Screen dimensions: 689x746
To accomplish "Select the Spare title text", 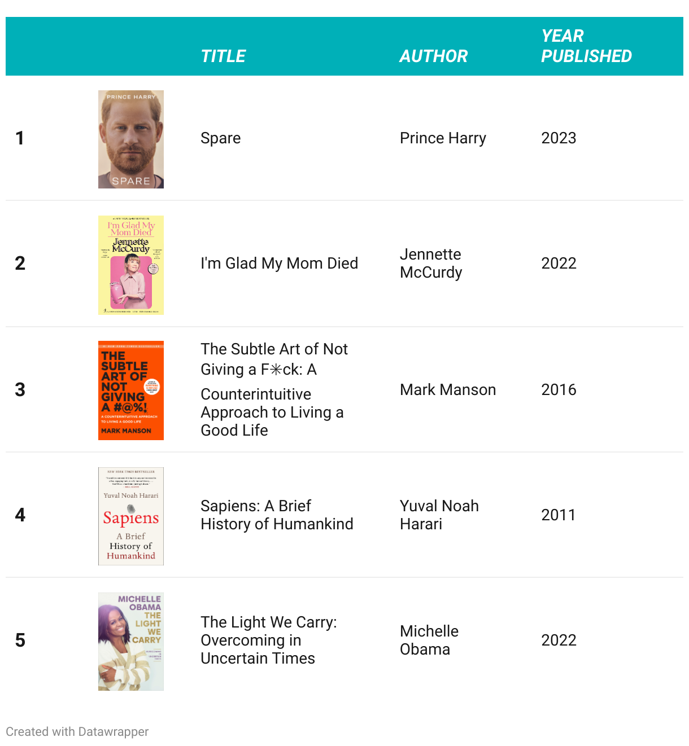I will pyautogui.click(x=221, y=138).
